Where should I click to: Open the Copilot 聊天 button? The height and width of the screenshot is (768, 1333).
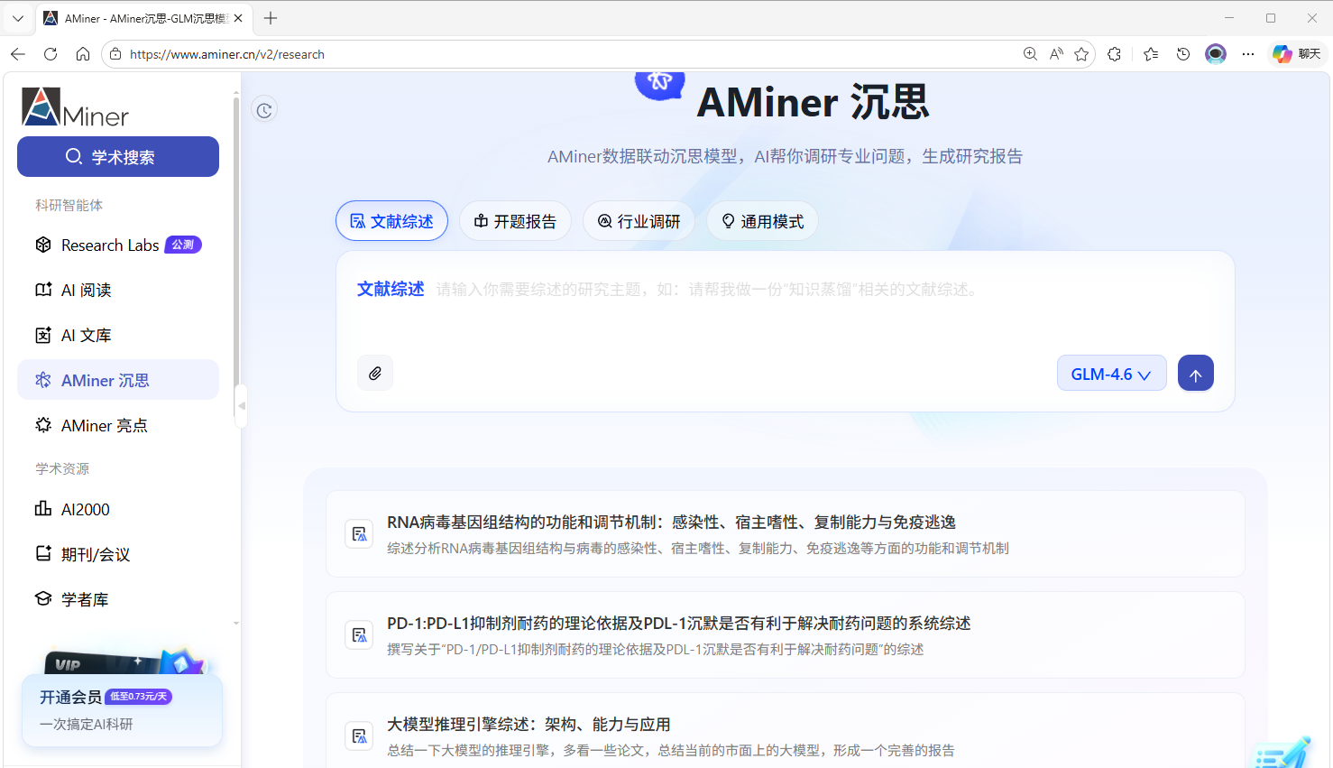[x=1297, y=54]
